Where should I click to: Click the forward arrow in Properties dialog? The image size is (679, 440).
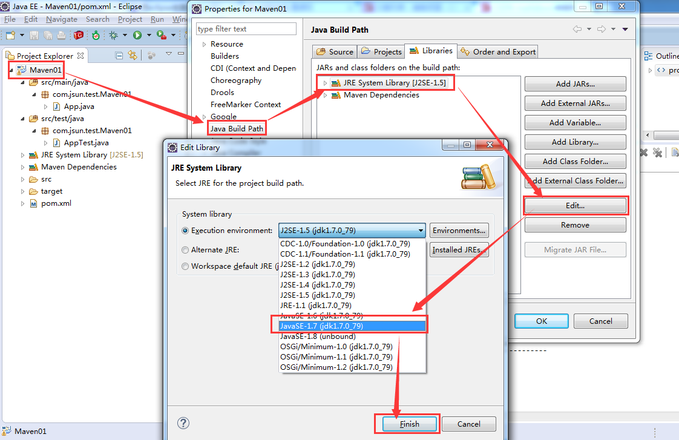point(602,29)
